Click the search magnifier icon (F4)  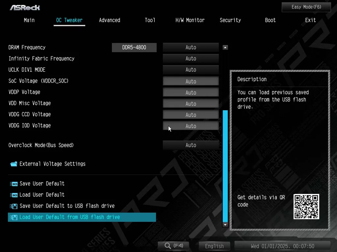click(168, 246)
